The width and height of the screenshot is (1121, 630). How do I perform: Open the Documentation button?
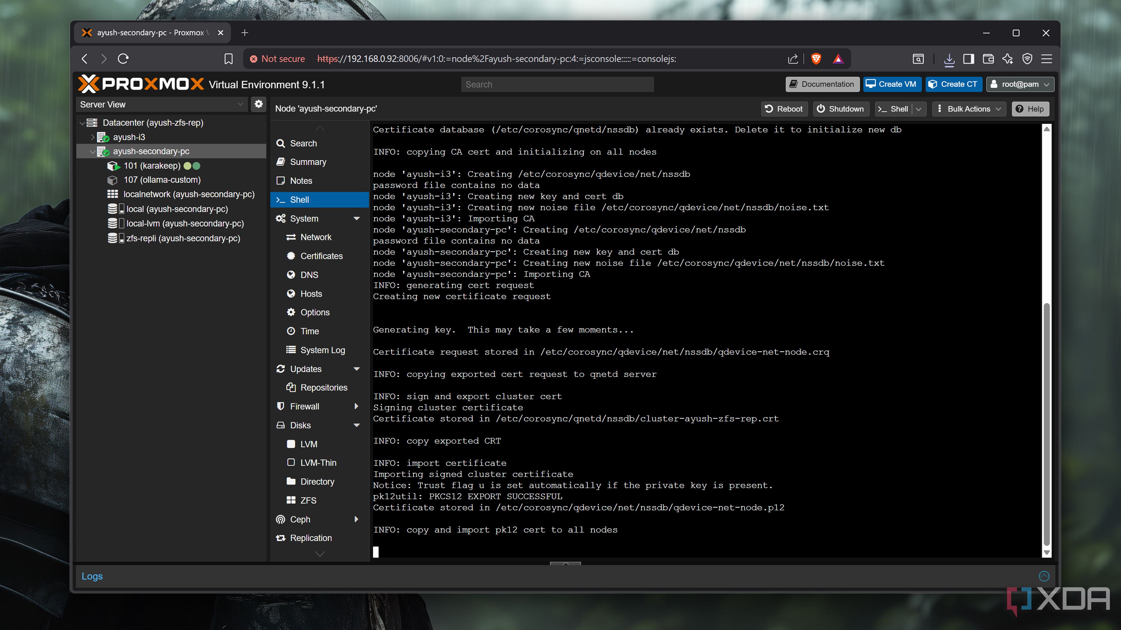(x=822, y=84)
